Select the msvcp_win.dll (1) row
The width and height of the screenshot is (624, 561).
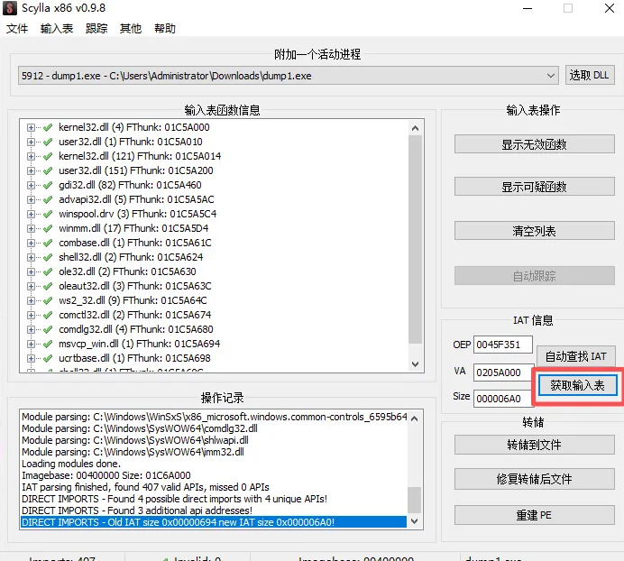click(x=139, y=344)
